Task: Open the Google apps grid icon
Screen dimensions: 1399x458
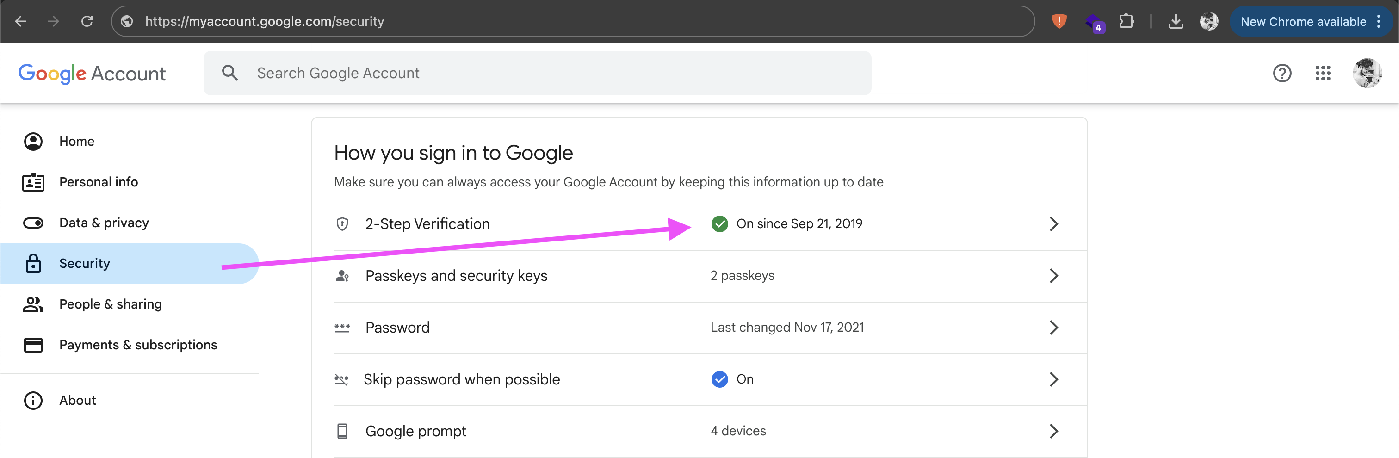Action: pyautogui.click(x=1322, y=73)
